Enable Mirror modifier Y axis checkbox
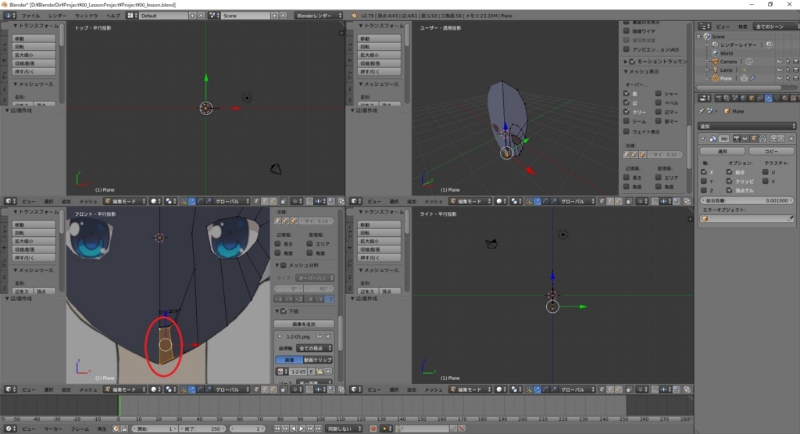 point(704,181)
